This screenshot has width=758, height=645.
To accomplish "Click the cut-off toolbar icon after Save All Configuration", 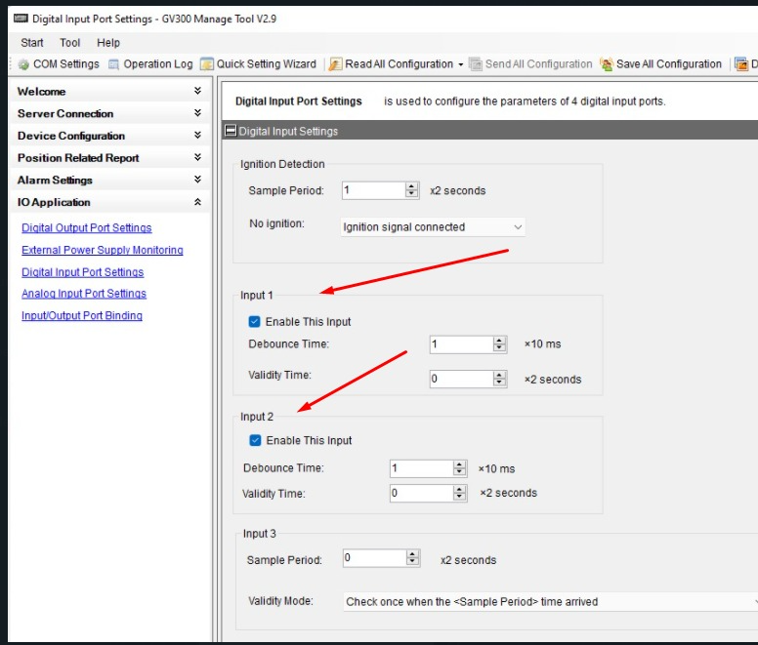I will (x=741, y=64).
